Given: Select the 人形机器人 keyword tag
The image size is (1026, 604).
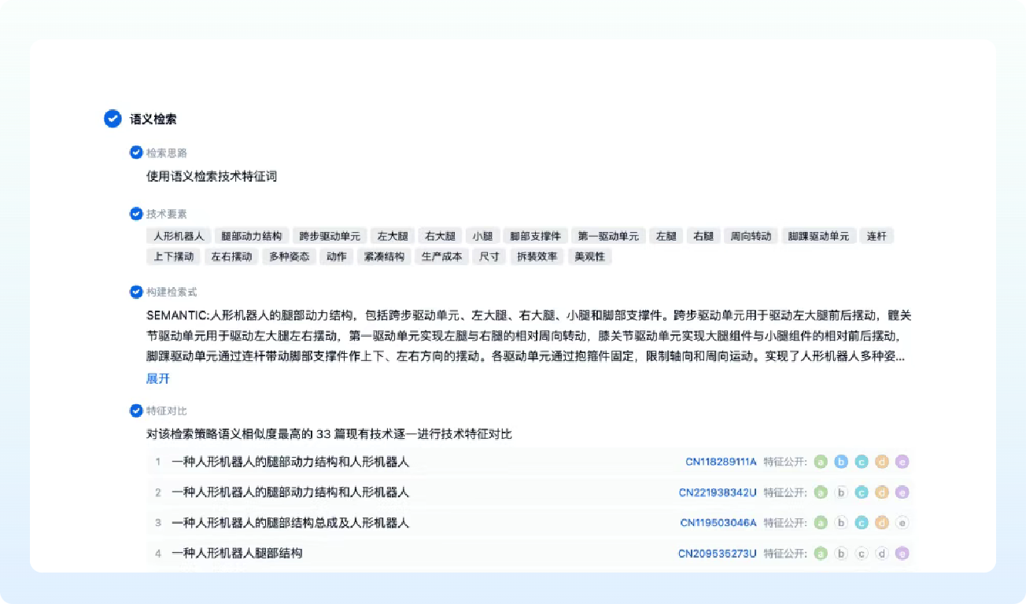Looking at the screenshot, I should point(179,236).
